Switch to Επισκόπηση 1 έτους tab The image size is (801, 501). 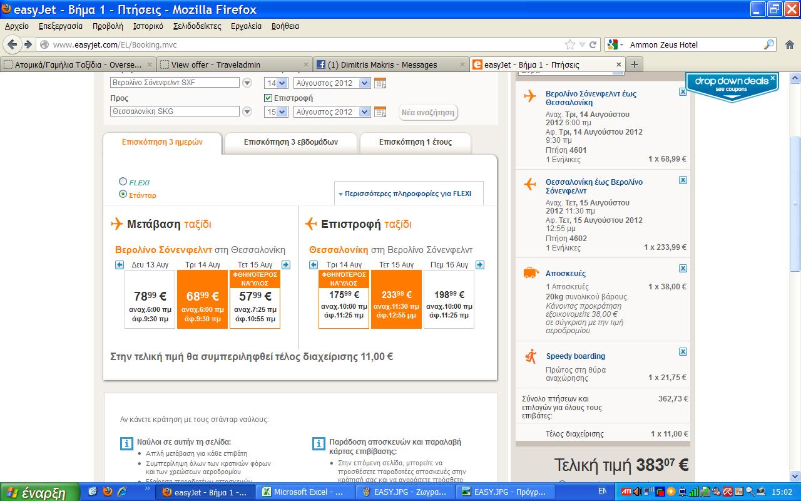[x=416, y=142]
